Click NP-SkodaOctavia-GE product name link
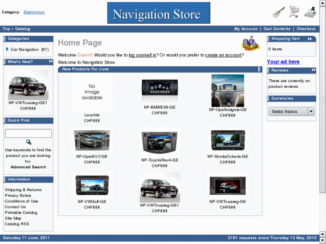Image resolution: width=326 pixels, height=244 pixels. point(228,156)
